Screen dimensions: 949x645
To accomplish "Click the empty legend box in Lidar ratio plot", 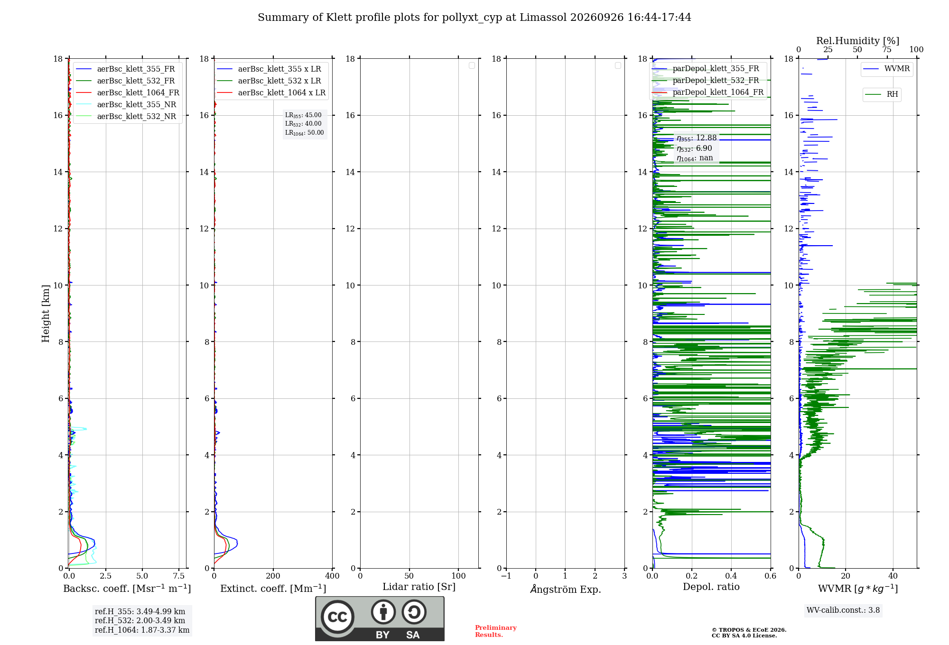I will [472, 65].
